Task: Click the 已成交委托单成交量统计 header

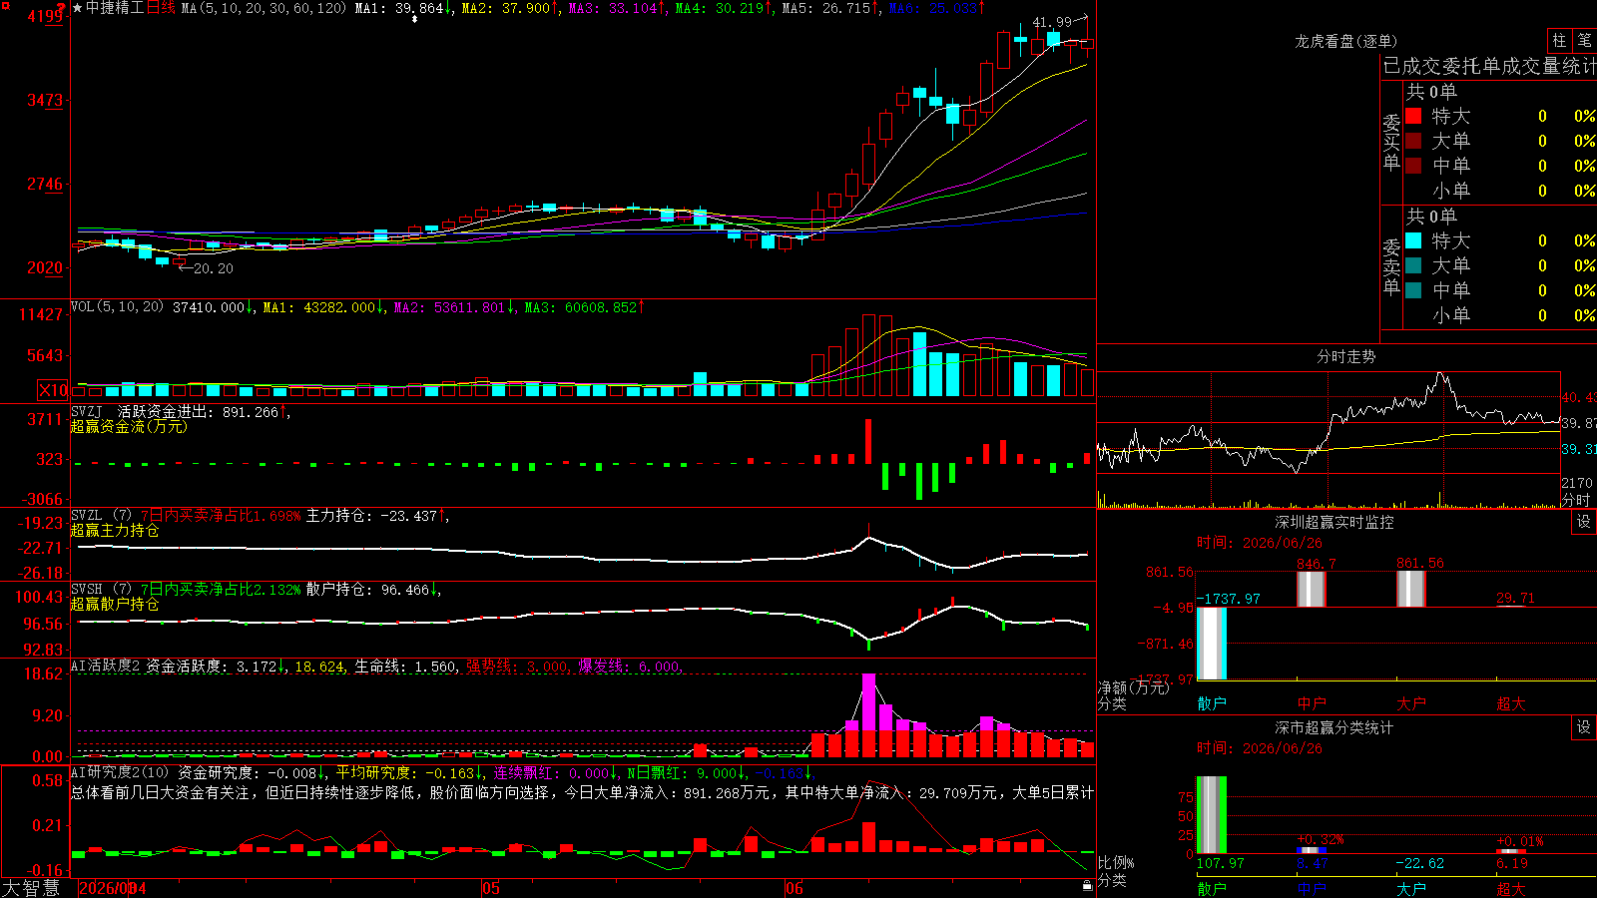Action: click(x=1489, y=66)
